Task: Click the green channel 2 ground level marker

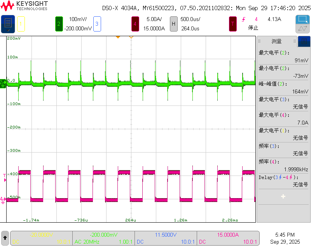Action: [x=2, y=83]
